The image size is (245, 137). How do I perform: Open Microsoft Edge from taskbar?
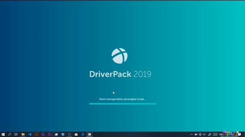pyautogui.click(x=83, y=134)
